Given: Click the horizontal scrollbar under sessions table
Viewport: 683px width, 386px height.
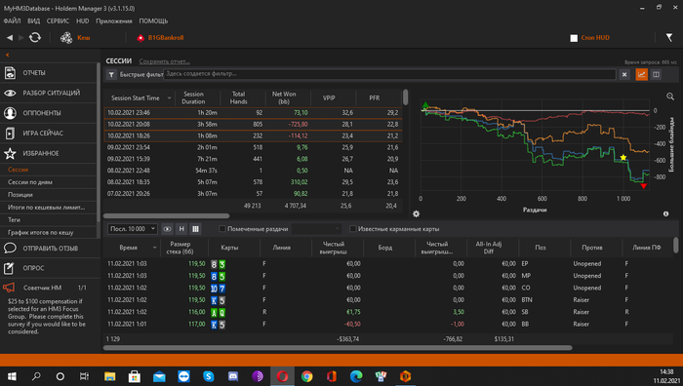Looking at the screenshot, I should pyautogui.click(x=166, y=215).
